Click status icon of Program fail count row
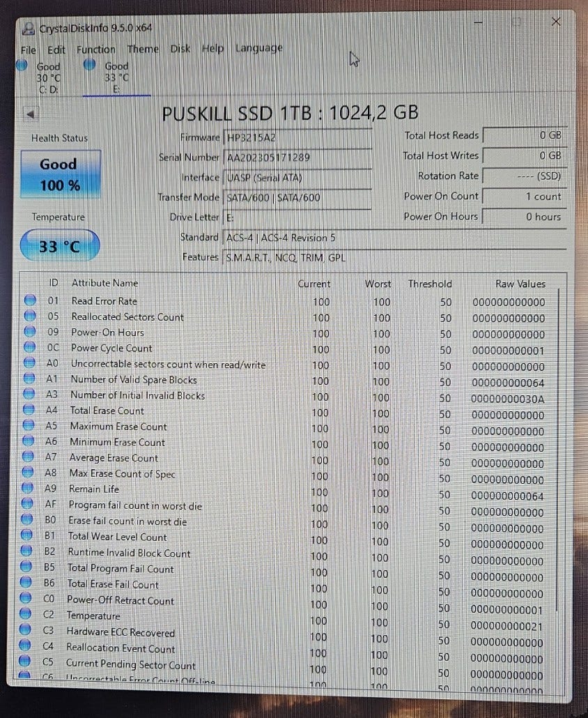 pos(27,504)
